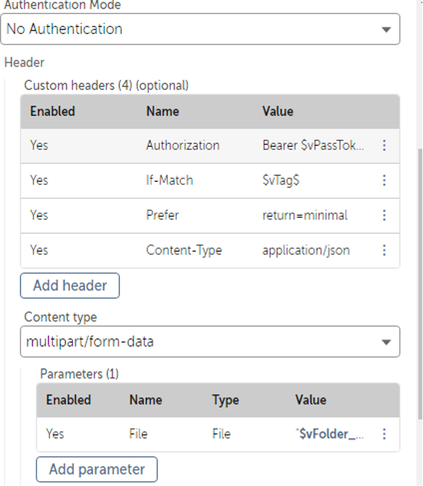Open three-dot menu for Prefer header

click(384, 216)
